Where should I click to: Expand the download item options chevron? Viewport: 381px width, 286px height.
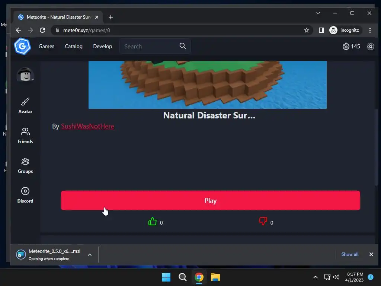[x=90, y=255]
